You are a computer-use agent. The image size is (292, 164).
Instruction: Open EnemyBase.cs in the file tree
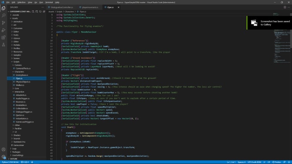(22, 75)
